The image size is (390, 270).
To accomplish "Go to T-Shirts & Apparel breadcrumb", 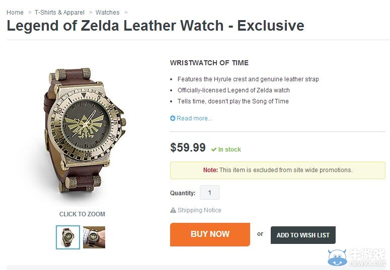I will pos(59,13).
